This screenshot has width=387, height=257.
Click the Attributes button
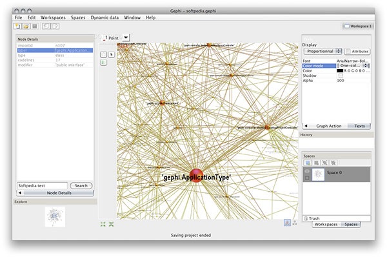(357, 51)
